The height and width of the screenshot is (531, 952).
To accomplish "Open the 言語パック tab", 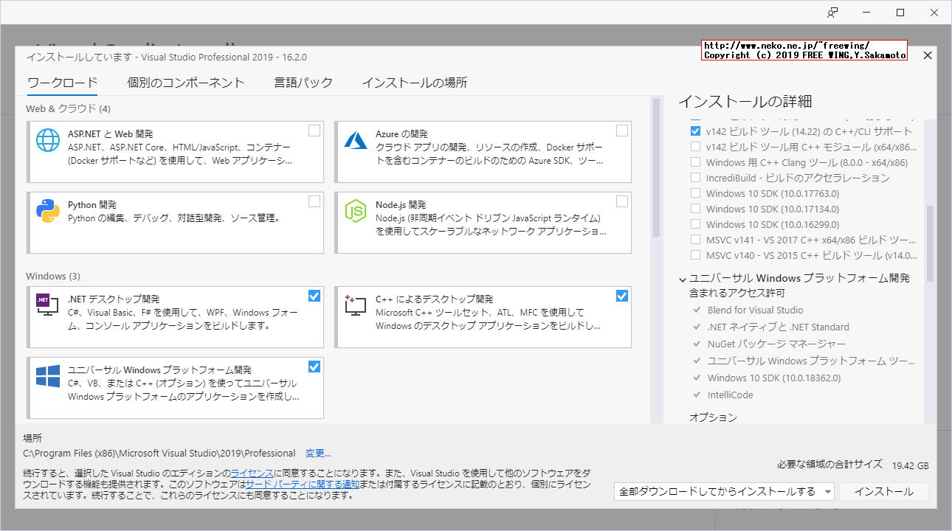I will [303, 83].
